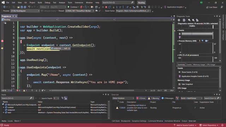Toggle the 0 Errors filter button
The image size is (226, 127).
click(x=141, y=98)
